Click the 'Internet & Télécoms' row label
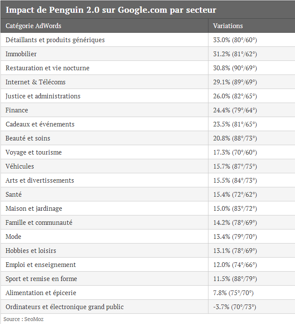 (35, 82)
